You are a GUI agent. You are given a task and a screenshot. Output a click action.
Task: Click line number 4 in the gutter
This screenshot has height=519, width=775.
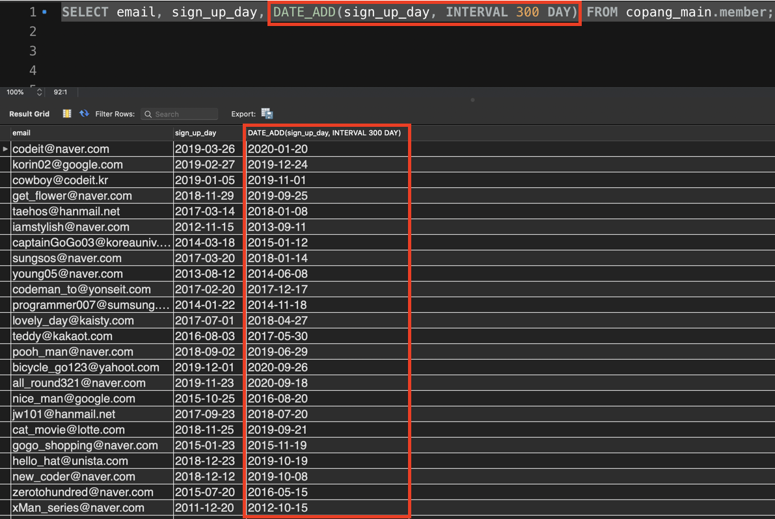pyautogui.click(x=33, y=70)
